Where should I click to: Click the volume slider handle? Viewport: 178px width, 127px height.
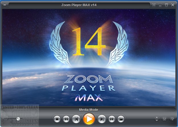(18, 119)
